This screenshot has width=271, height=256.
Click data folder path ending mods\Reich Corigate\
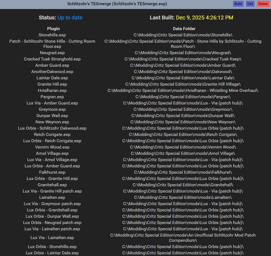click(x=183, y=135)
